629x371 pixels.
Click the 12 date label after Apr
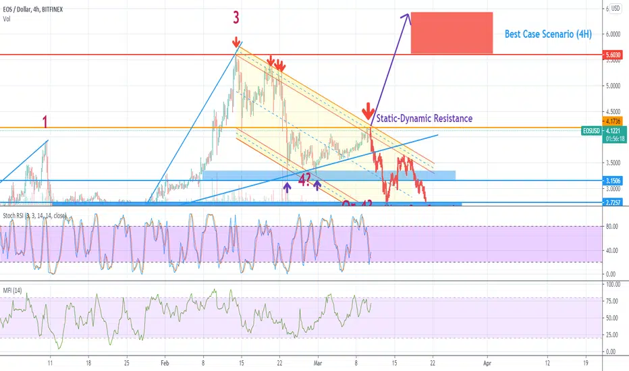point(547,363)
